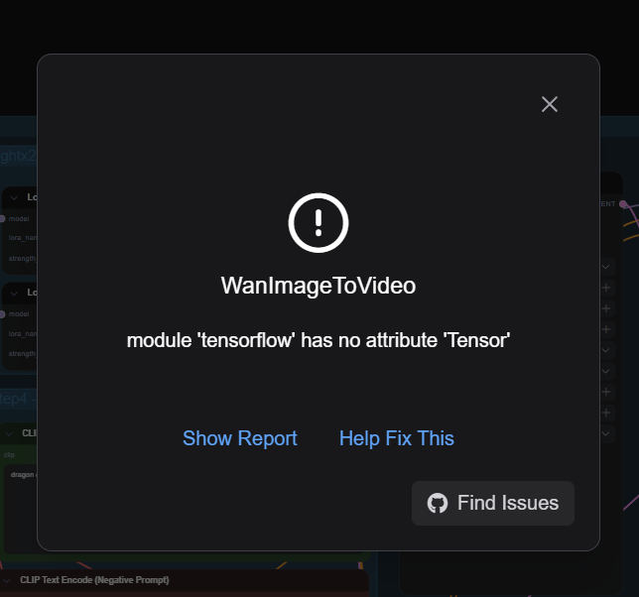Collapse the green CLIP node chevron
This screenshot has height=597, width=639.
pos(9,433)
